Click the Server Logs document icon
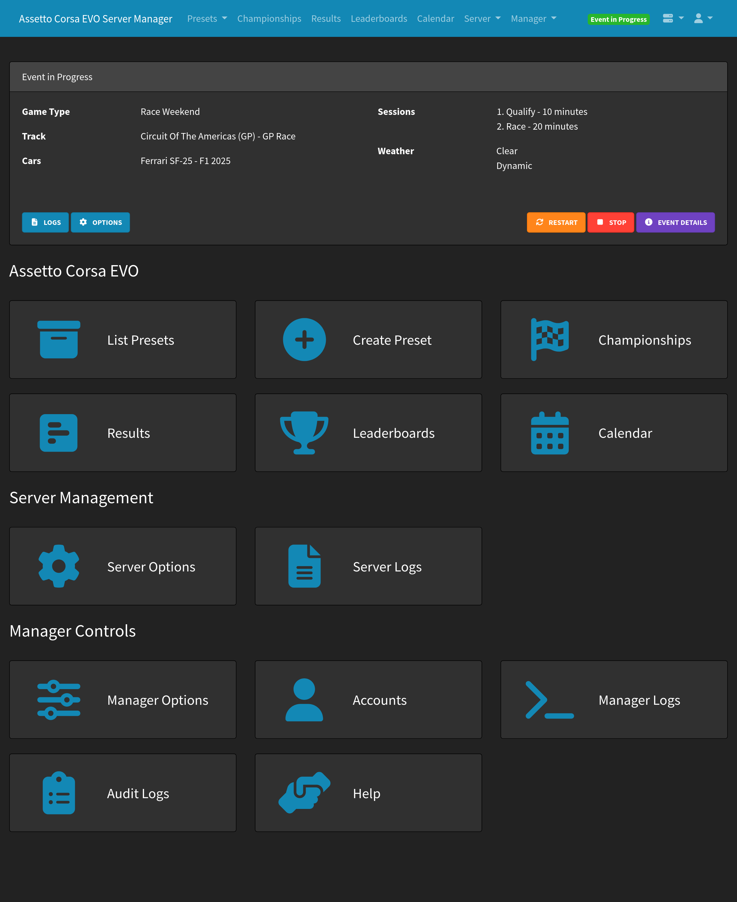 pyautogui.click(x=304, y=566)
